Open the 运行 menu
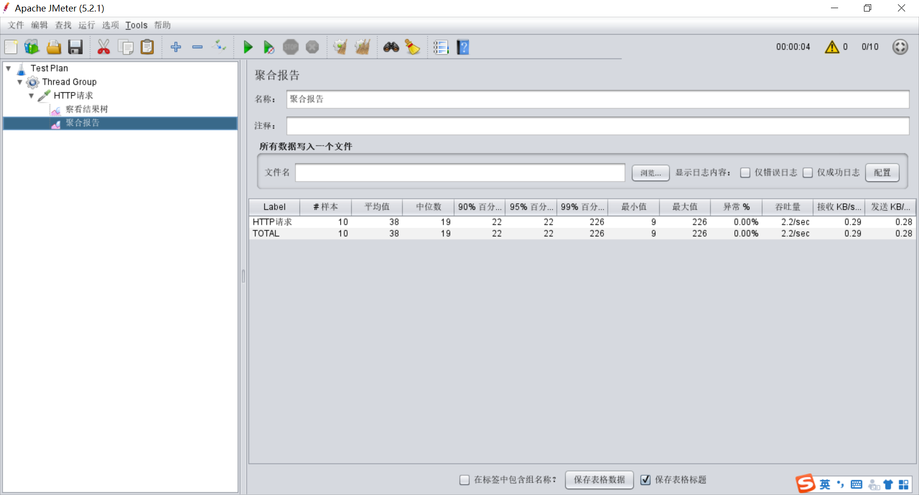Screen dimensions: 919x495 pos(87,25)
